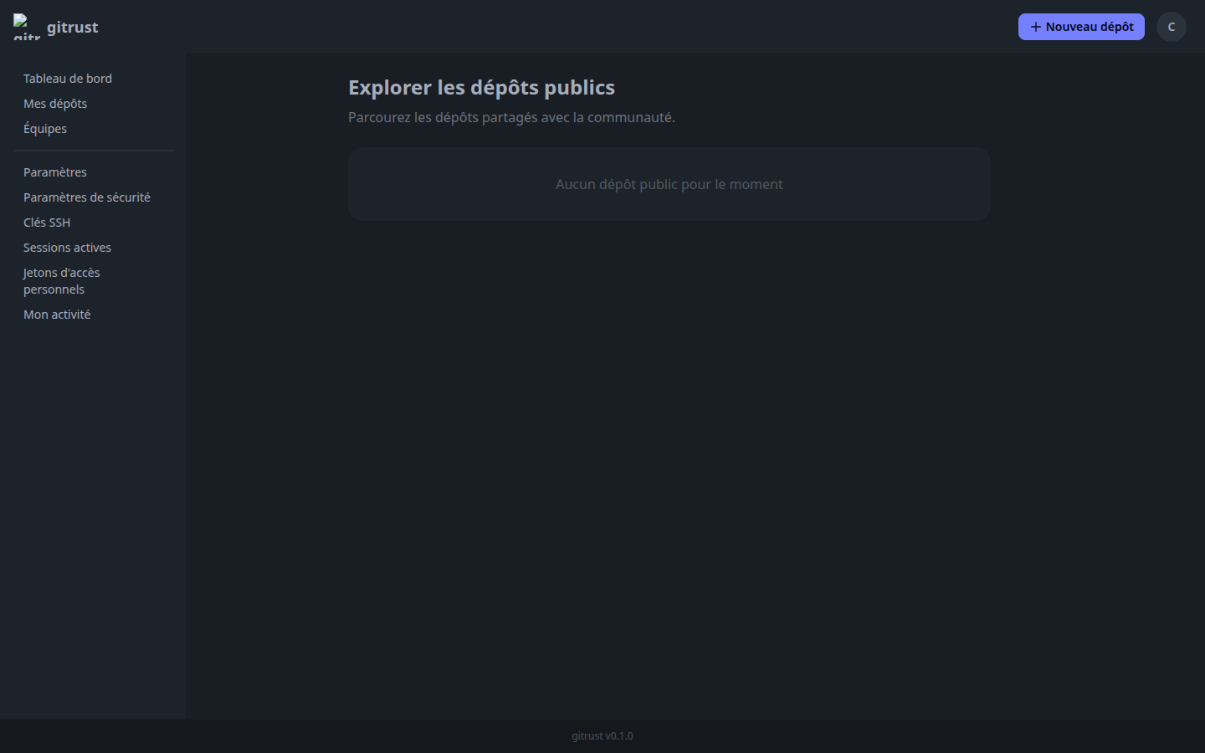View Sessions actives

(x=67, y=248)
